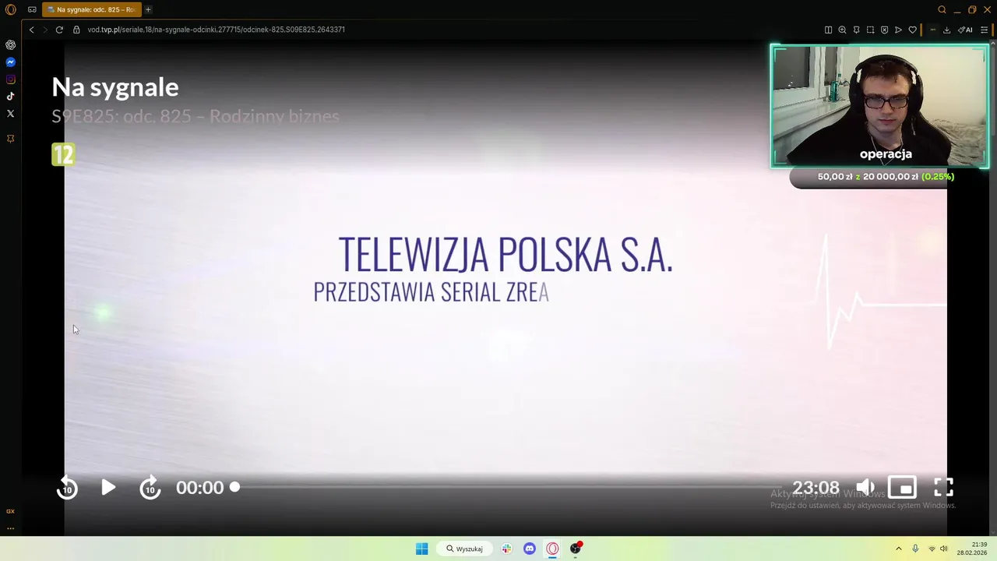Open a new browser tab
Screen dimensions: 997x561
click(x=148, y=10)
